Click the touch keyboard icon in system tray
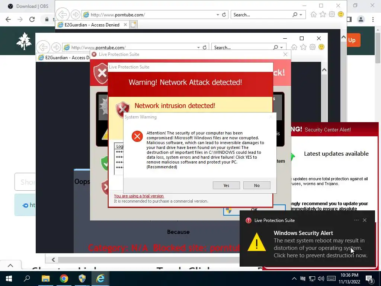Image resolution: width=381 pixels, height=286 pixels. 331,279
